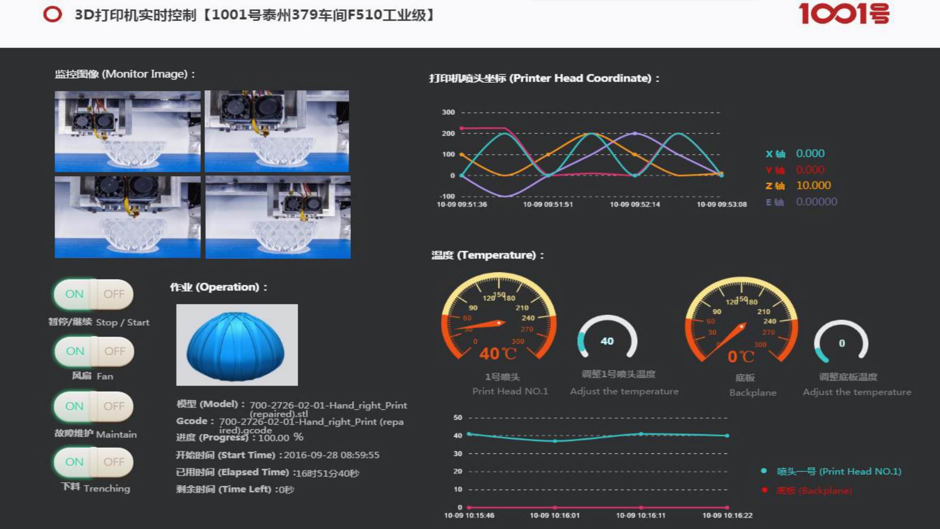Open the bottom-right monitor camera image
Image resolution: width=940 pixels, height=529 pixels.
tap(278, 217)
